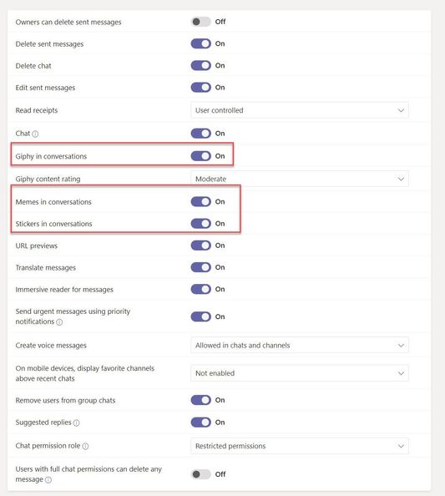The image size is (445, 496).
Task: Turn off Immersive reader for messages
Action: pos(200,289)
